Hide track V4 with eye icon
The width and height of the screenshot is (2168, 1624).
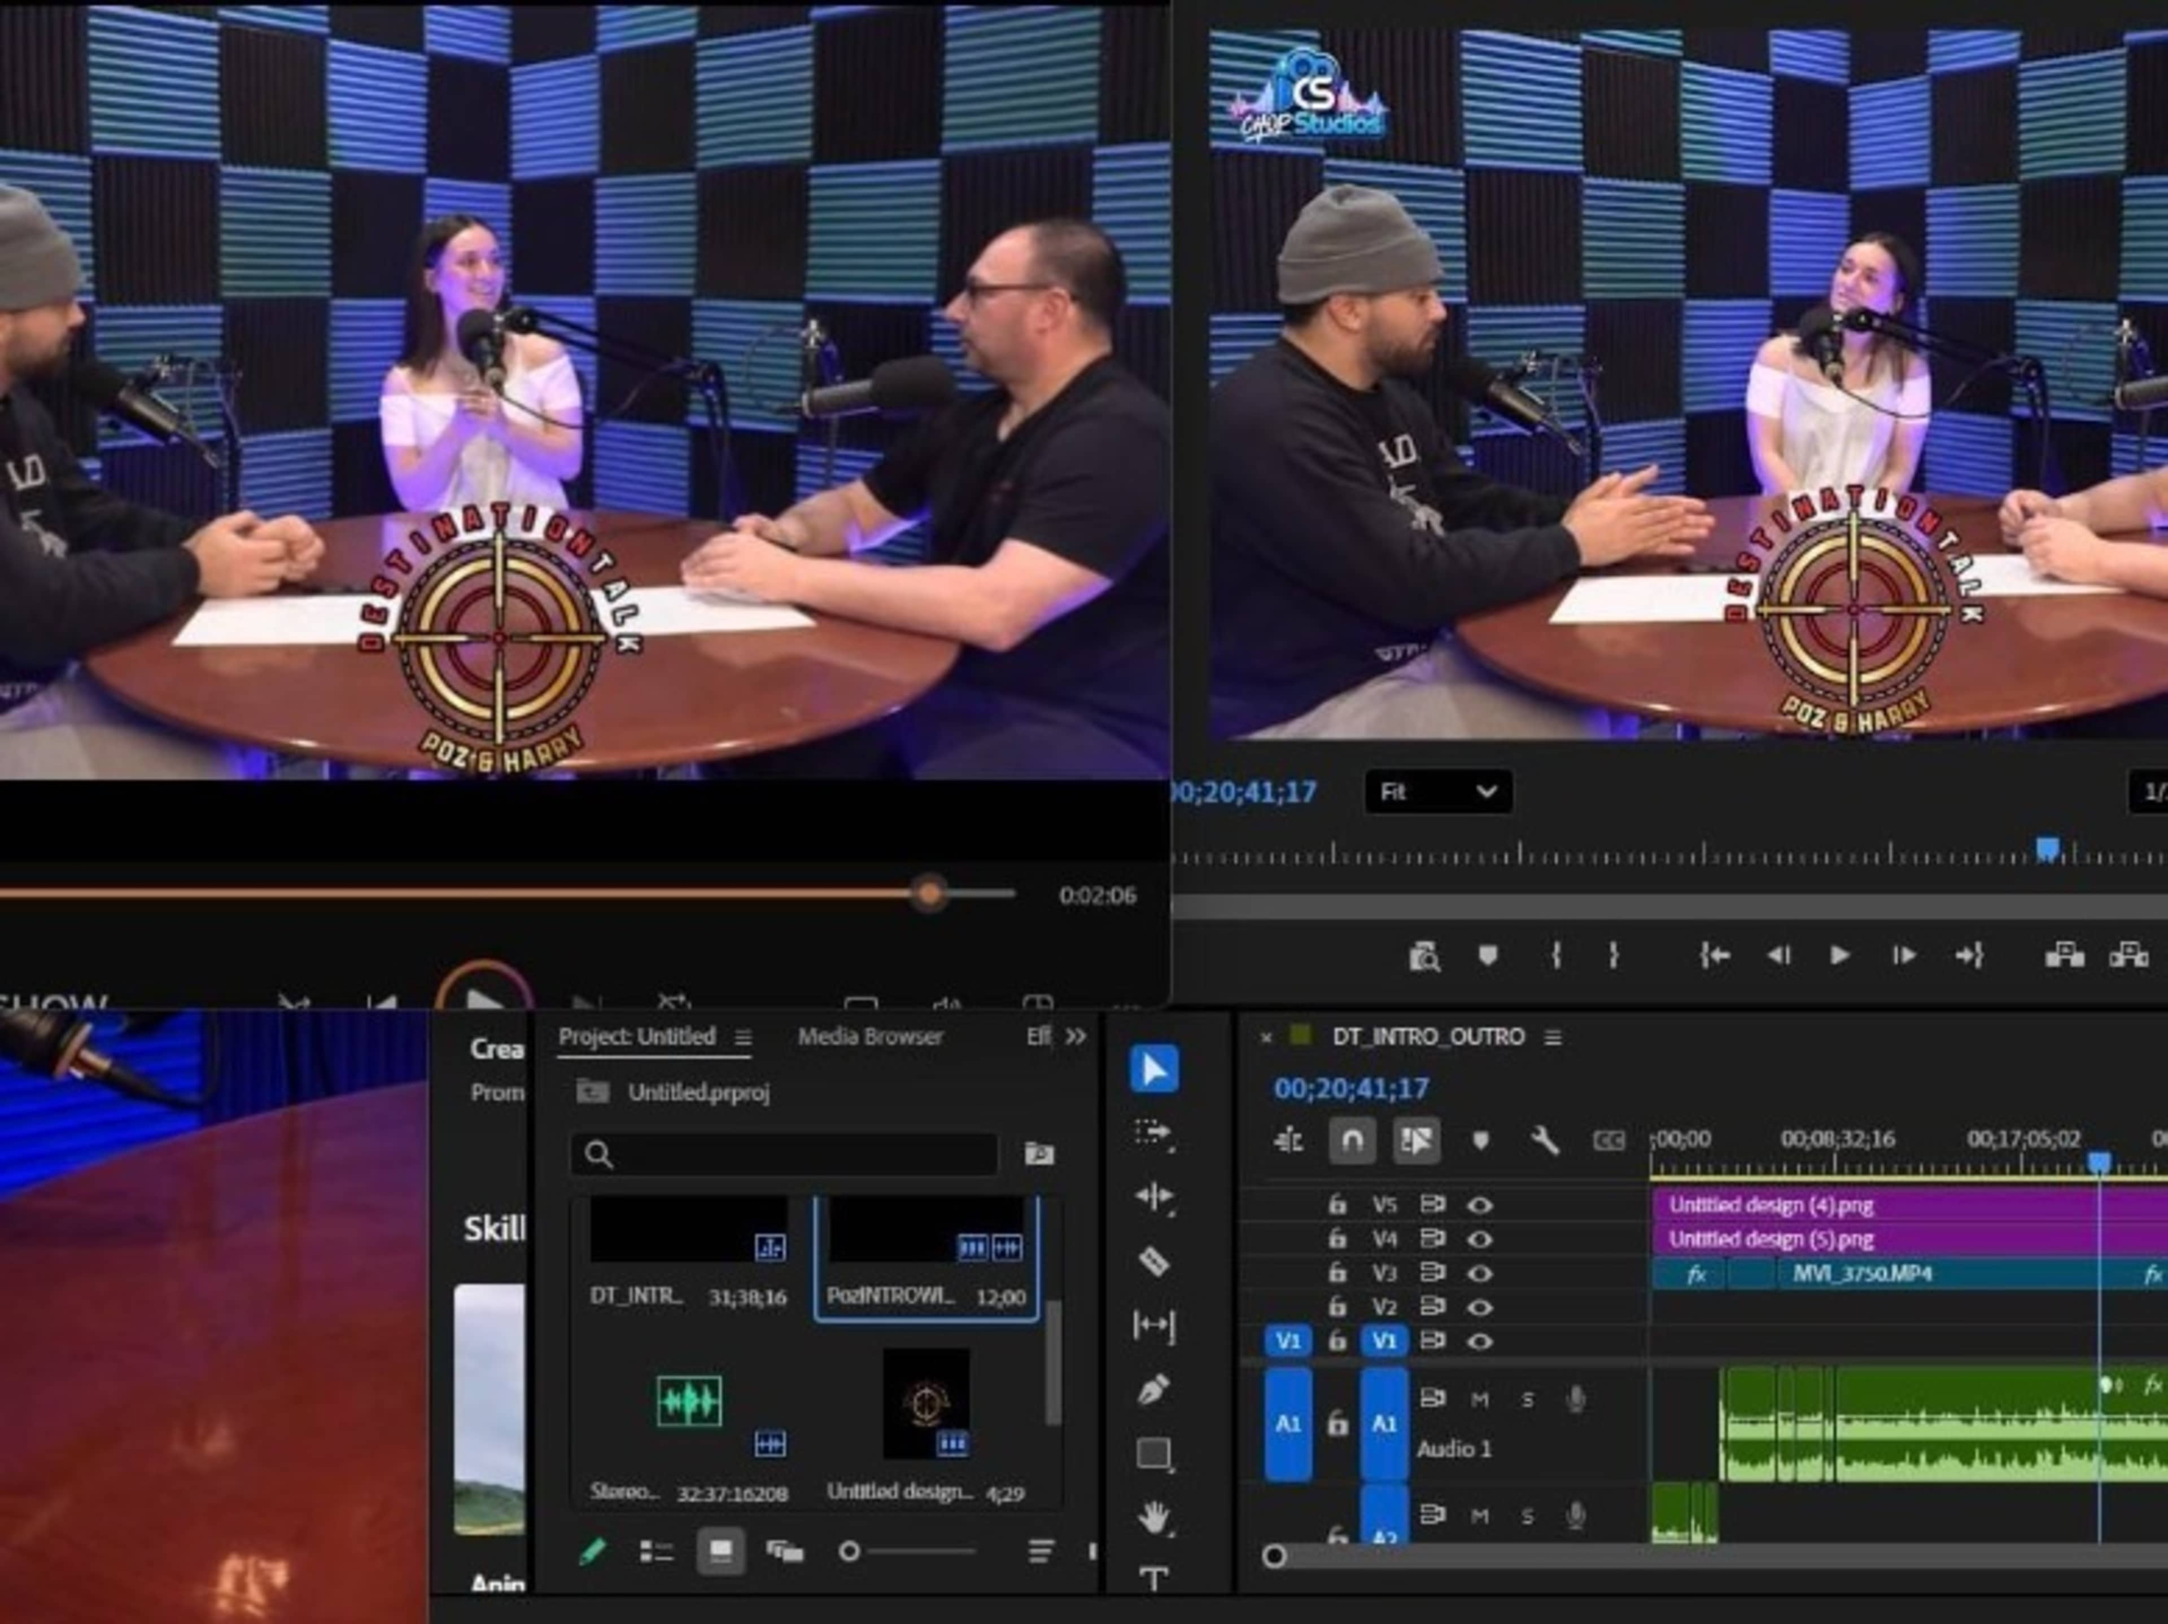click(1479, 1239)
